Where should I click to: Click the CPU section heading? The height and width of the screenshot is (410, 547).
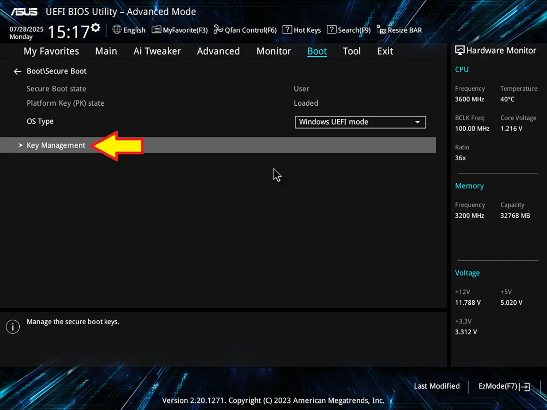click(462, 70)
